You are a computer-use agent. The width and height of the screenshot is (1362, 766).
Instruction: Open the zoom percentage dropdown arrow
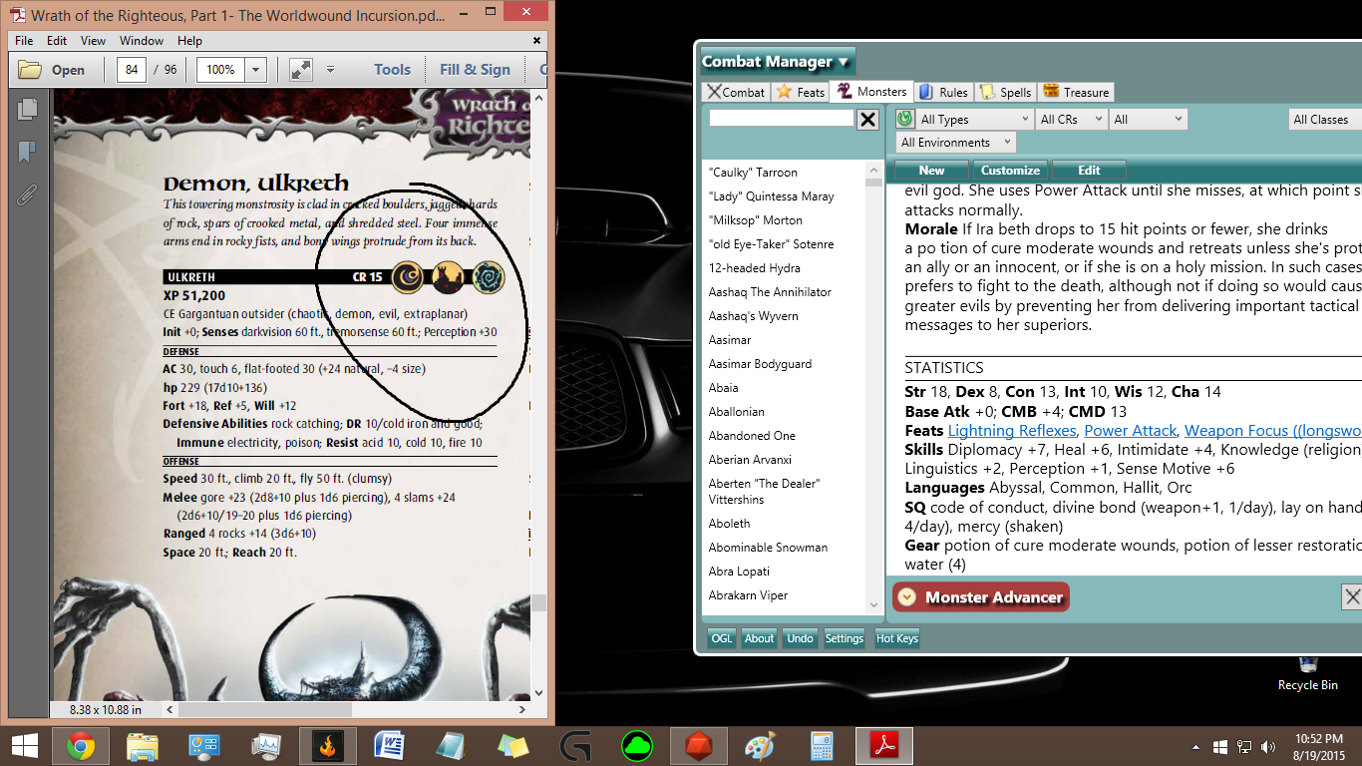click(256, 70)
